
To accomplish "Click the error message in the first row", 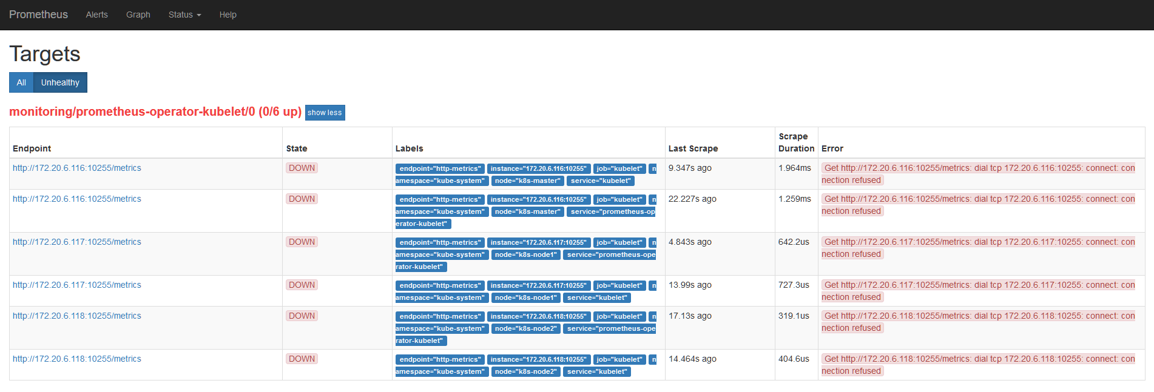I will (x=978, y=168).
